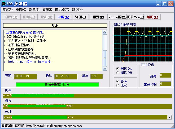This screenshot has width=175, height=129.
Task: Click the log scrollbar thumb
Action: (x=104, y=58)
